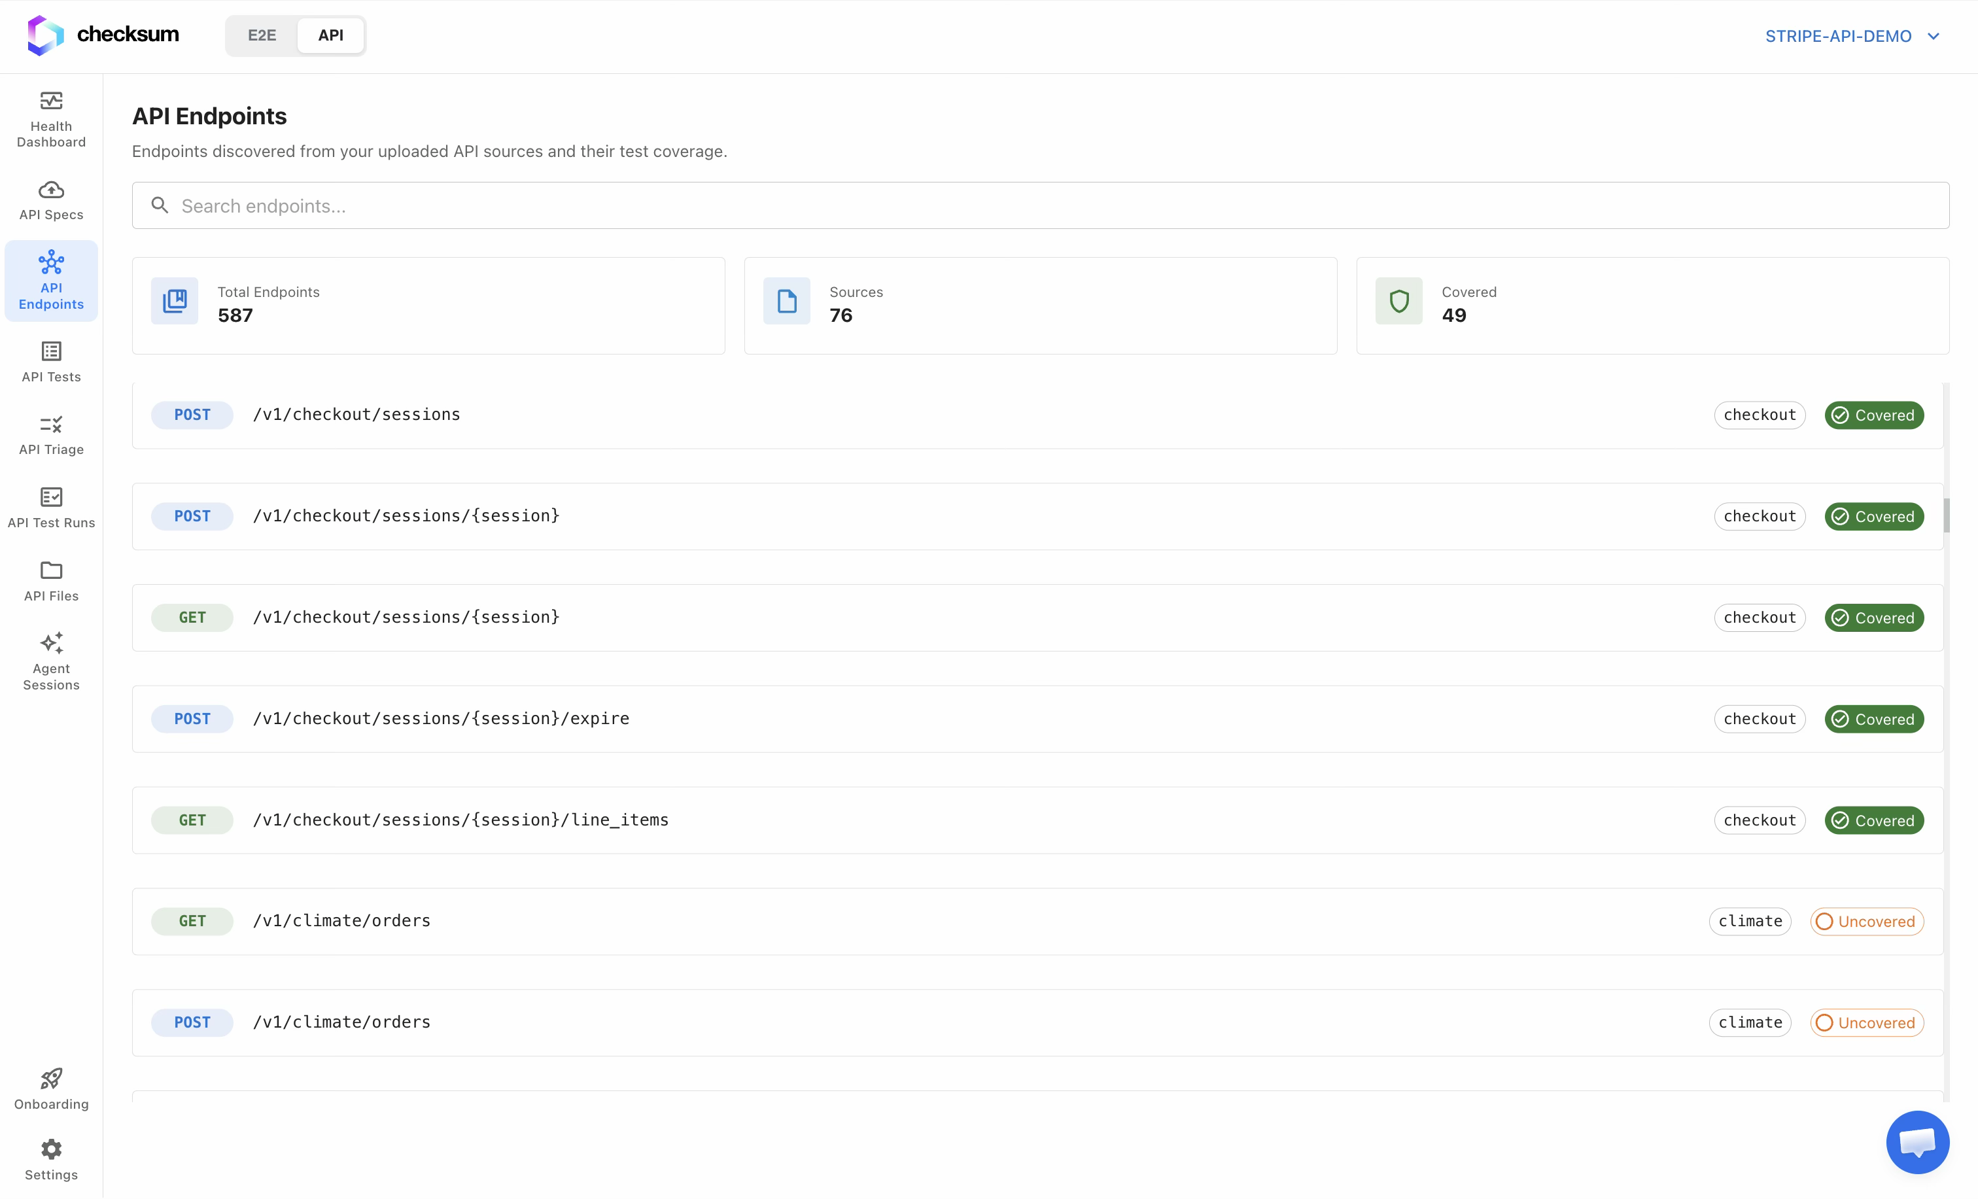
Task: Click the Covered 49 card
Action: coord(1653,305)
